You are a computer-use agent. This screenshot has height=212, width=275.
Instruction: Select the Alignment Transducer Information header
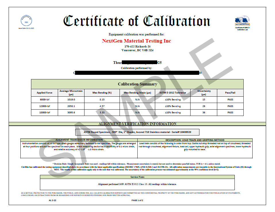tap(79, 140)
